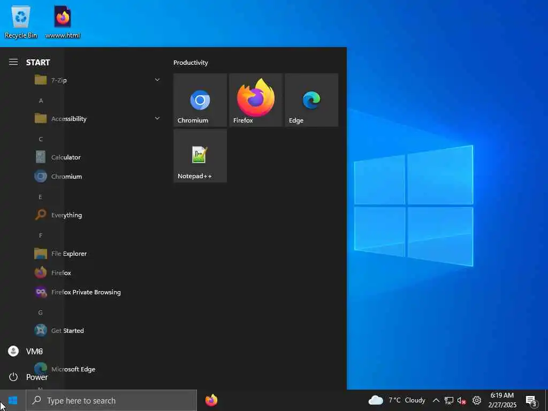The height and width of the screenshot is (411, 548).
Task: Click the taskbar search box
Action: [111, 400]
